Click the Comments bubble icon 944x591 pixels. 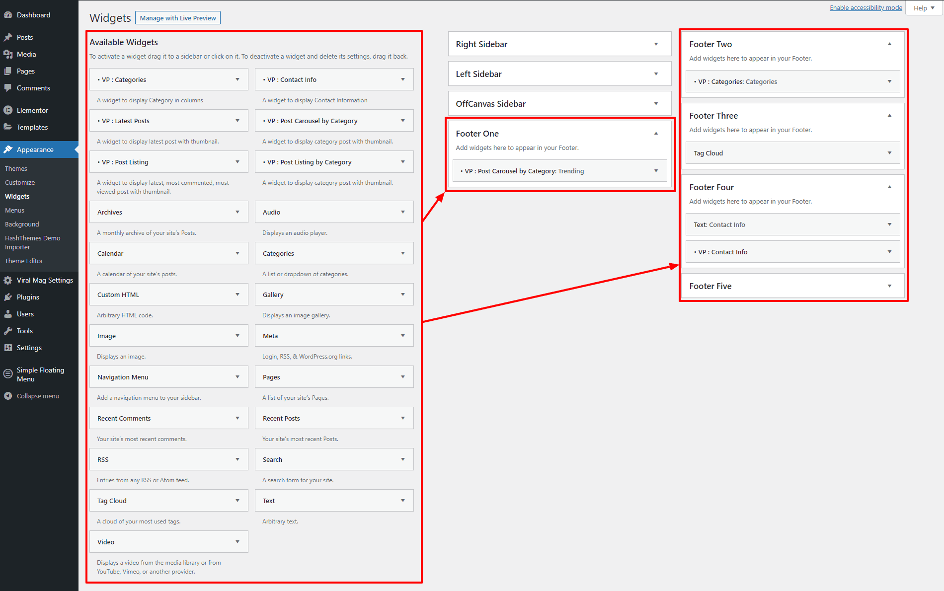[8, 88]
